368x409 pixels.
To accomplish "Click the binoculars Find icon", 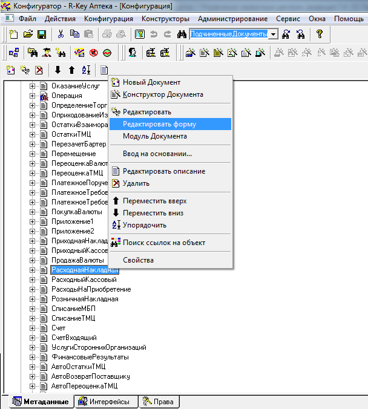I will (181, 34).
